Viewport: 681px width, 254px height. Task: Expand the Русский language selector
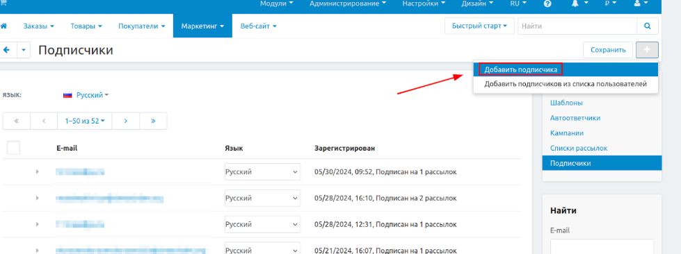coord(86,95)
